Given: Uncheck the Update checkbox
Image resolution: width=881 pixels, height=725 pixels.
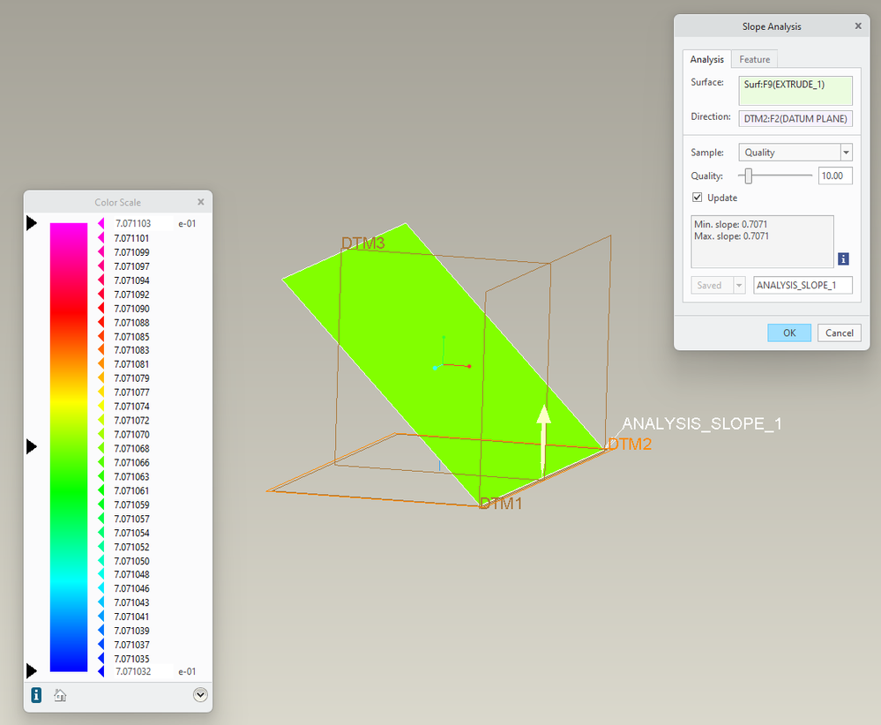Looking at the screenshot, I should point(698,198).
